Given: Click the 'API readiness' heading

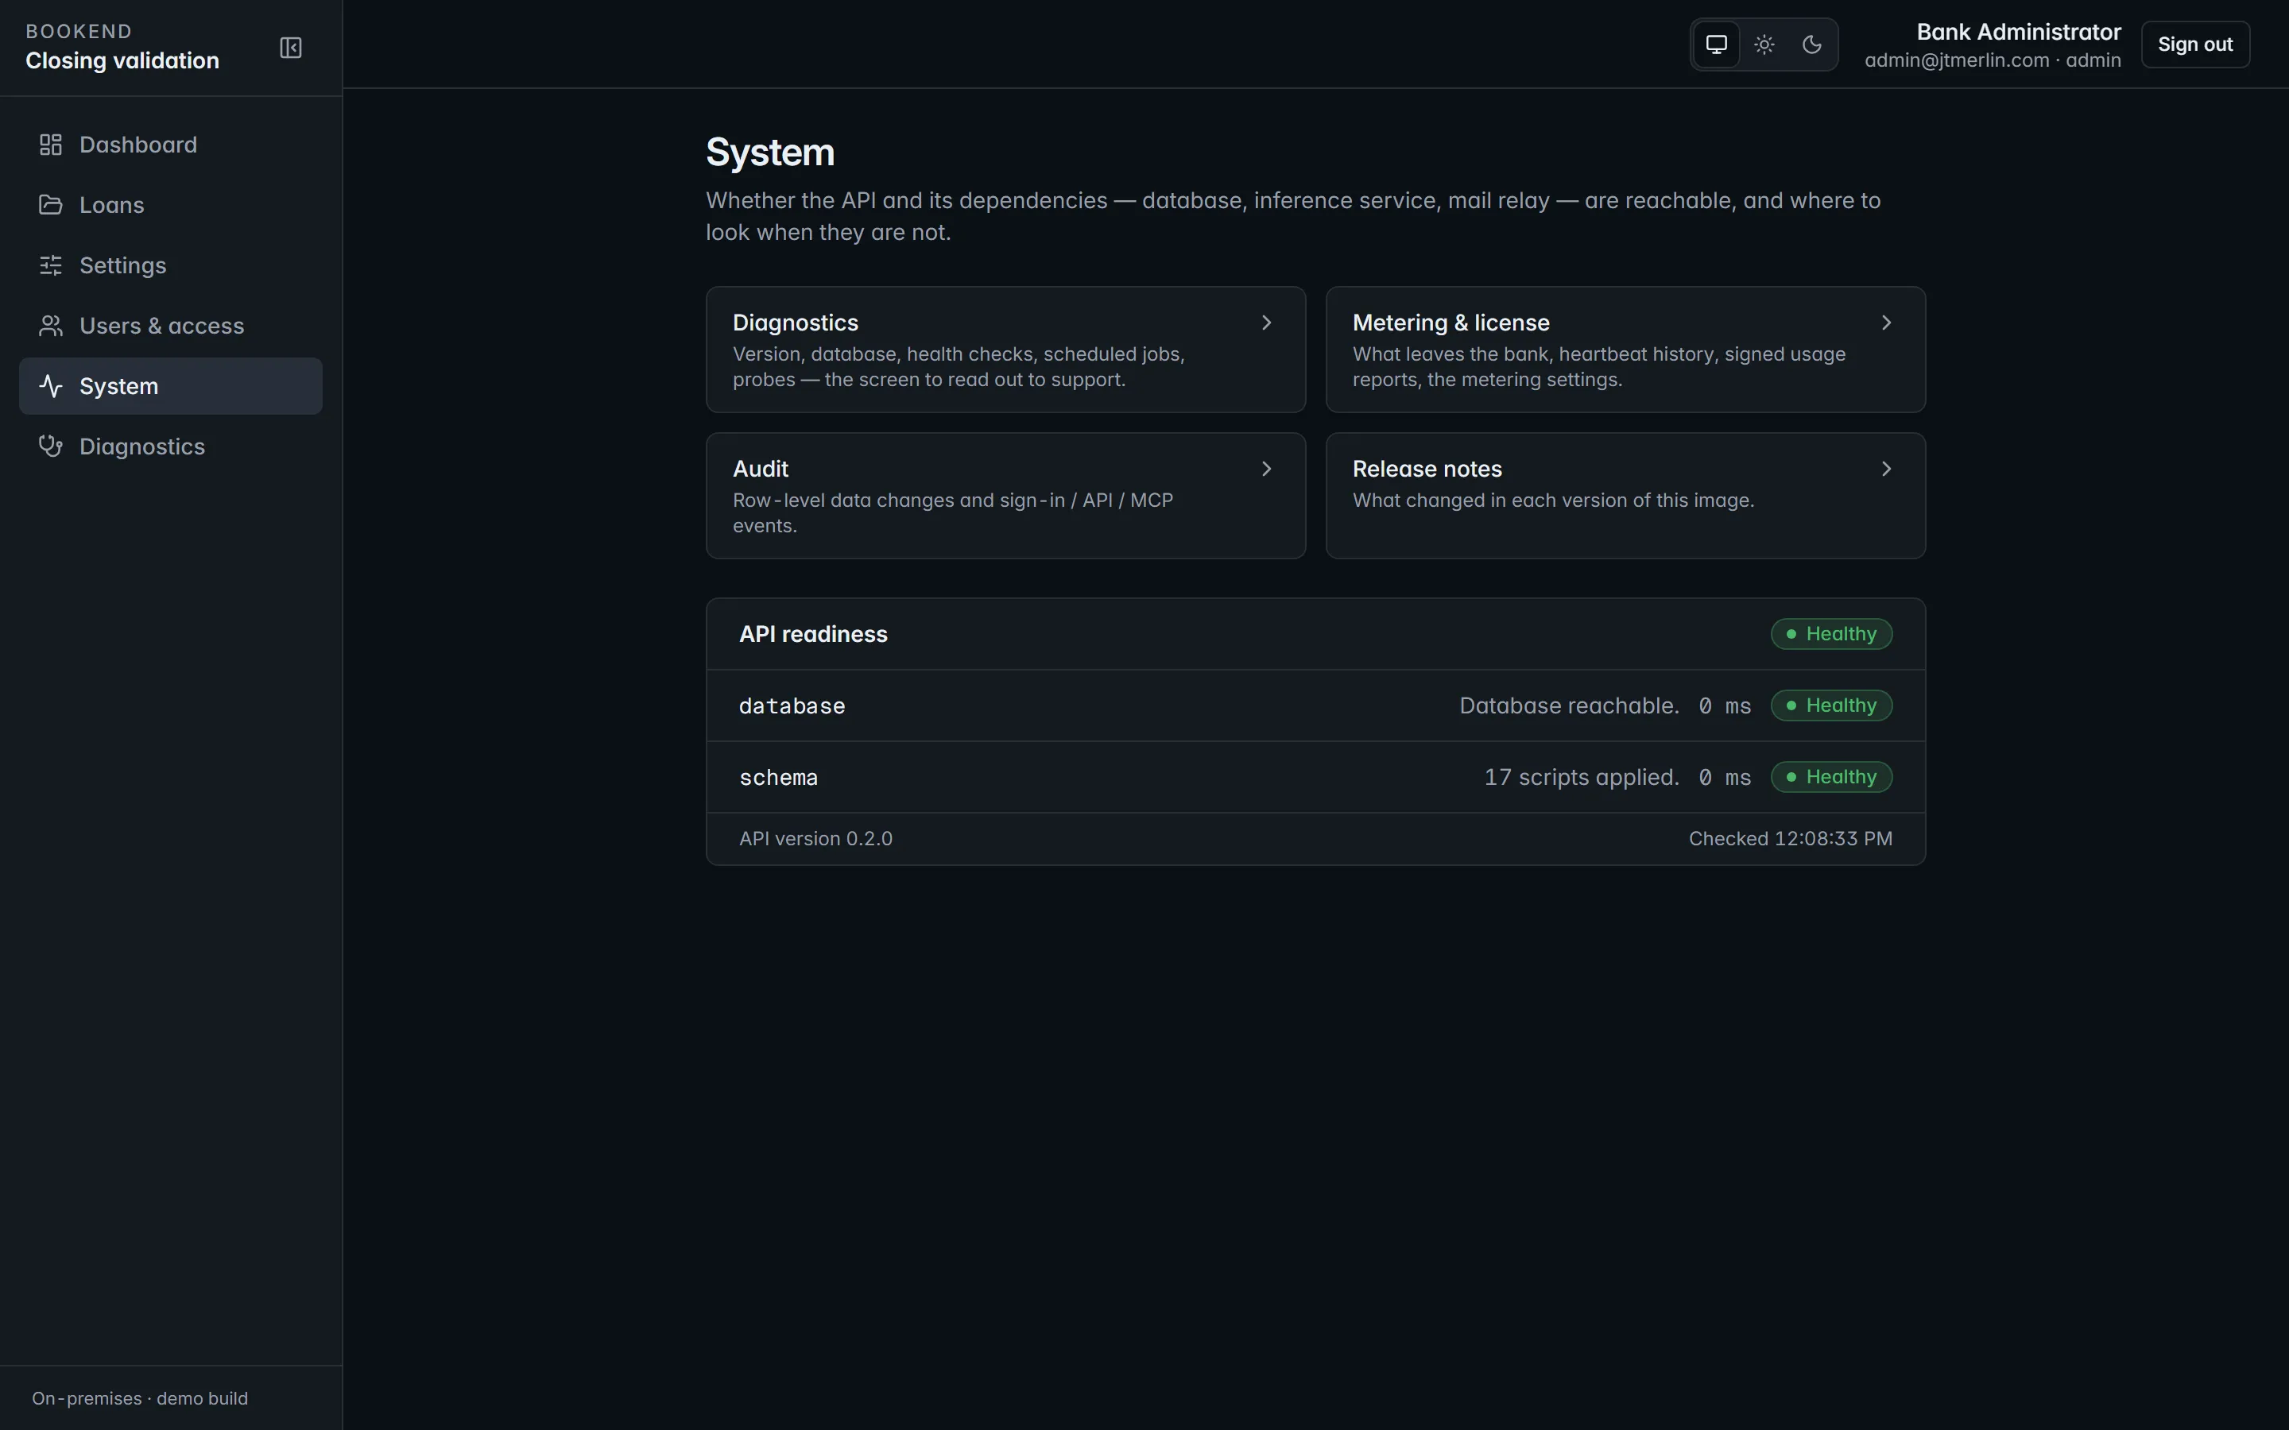Looking at the screenshot, I should pos(813,634).
